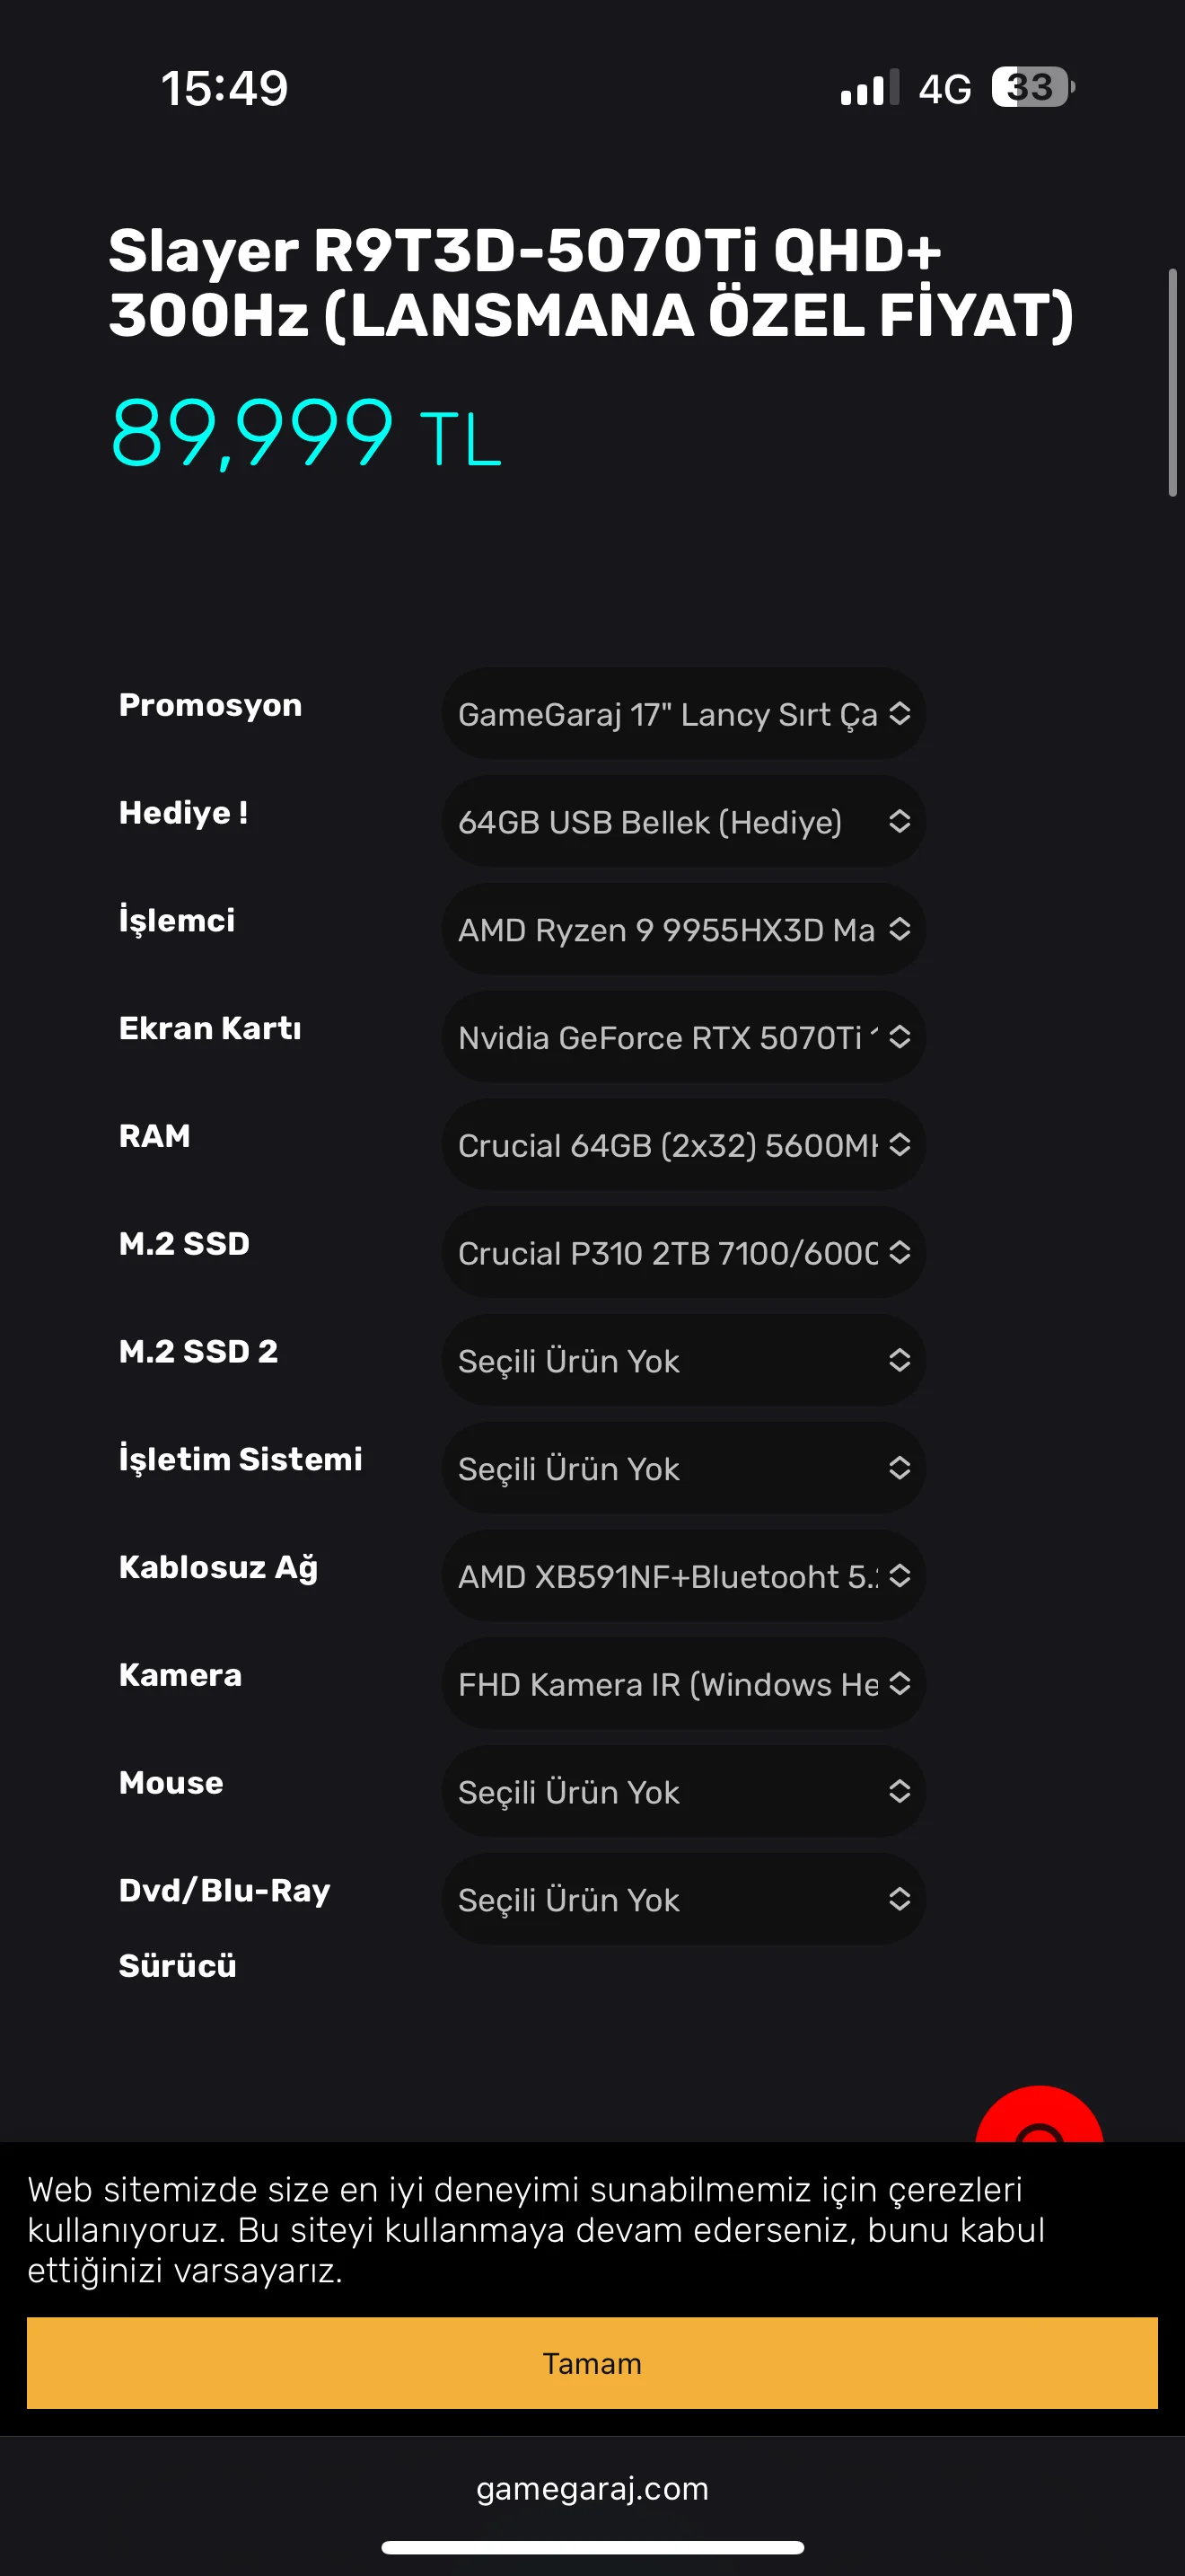1185x2576 pixels.
Task: Open the İşletim Sistemi dropdown
Action: click(683, 1469)
